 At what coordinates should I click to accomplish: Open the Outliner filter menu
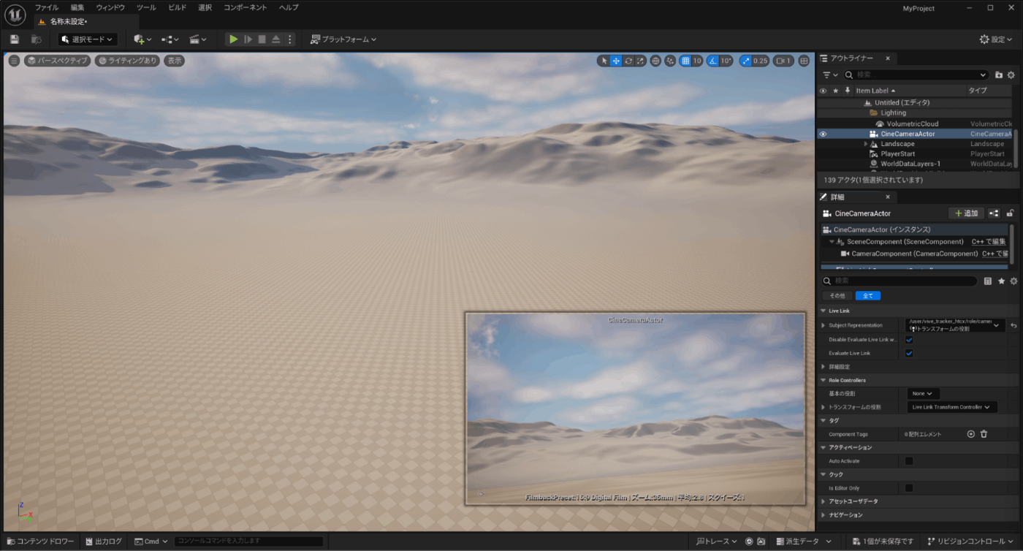pyautogui.click(x=830, y=75)
